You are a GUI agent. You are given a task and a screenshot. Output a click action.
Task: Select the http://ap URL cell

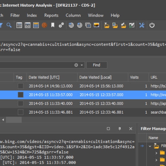coord(158,104)
